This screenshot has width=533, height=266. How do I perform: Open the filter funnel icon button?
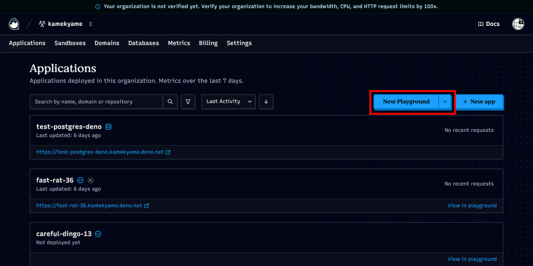coord(188,101)
